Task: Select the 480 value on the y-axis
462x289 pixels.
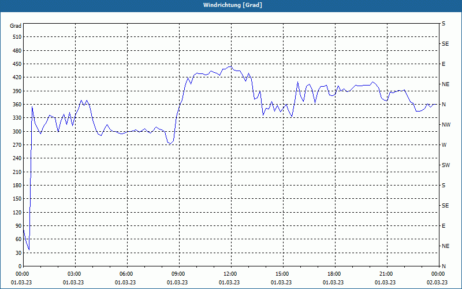Action: pos(17,51)
